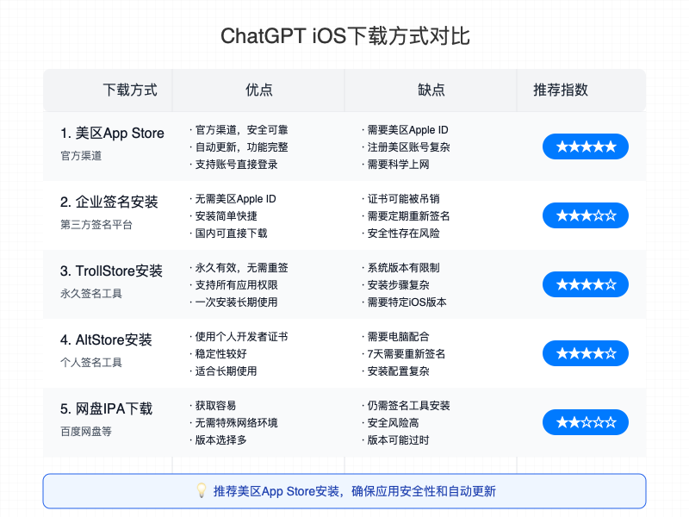Click the text 使用个人开发者证书
Viewport: 689px width, 517px height.
(241, 336)
